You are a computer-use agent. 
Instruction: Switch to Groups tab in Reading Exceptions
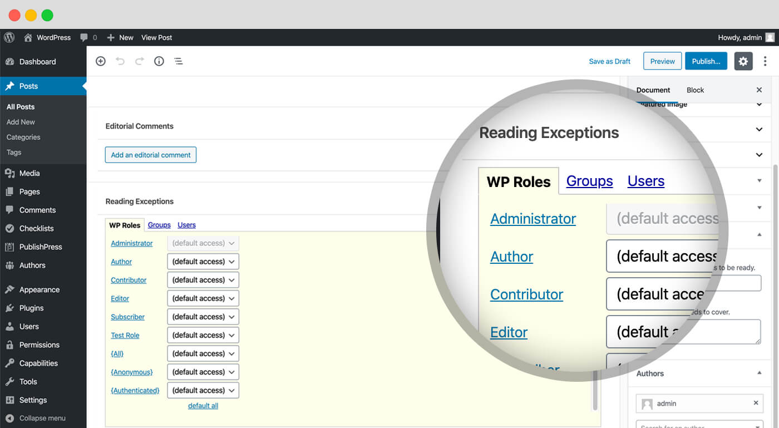click(159, 225)
